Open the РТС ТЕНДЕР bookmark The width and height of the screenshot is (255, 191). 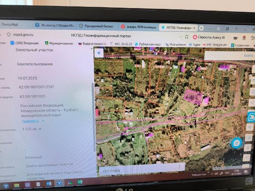point(215,45)
